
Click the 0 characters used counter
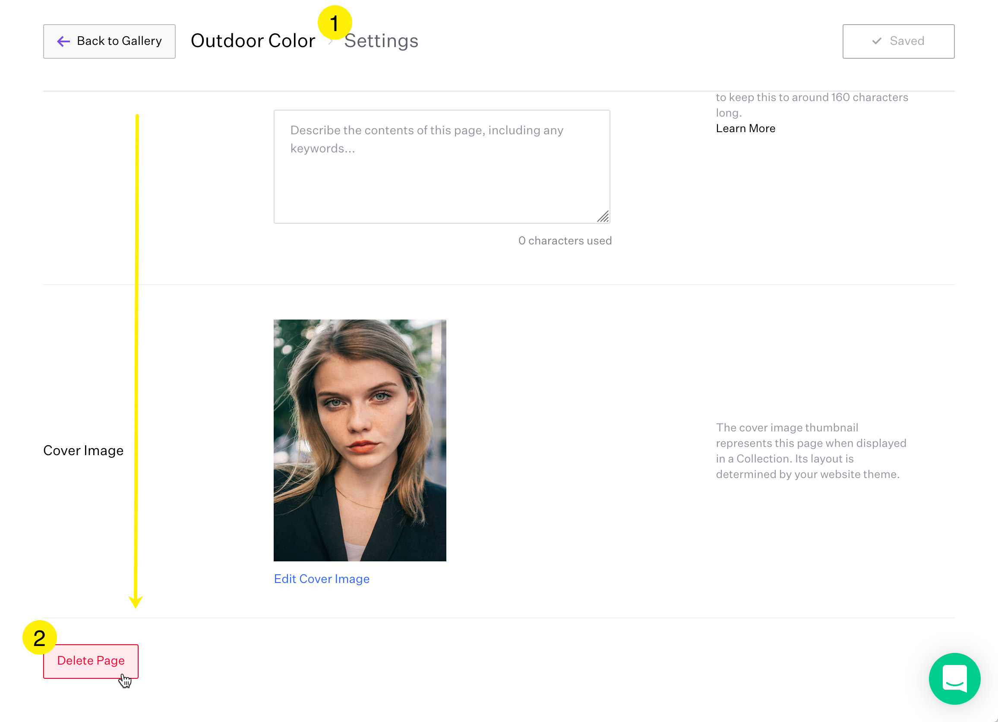pos(565,241)
